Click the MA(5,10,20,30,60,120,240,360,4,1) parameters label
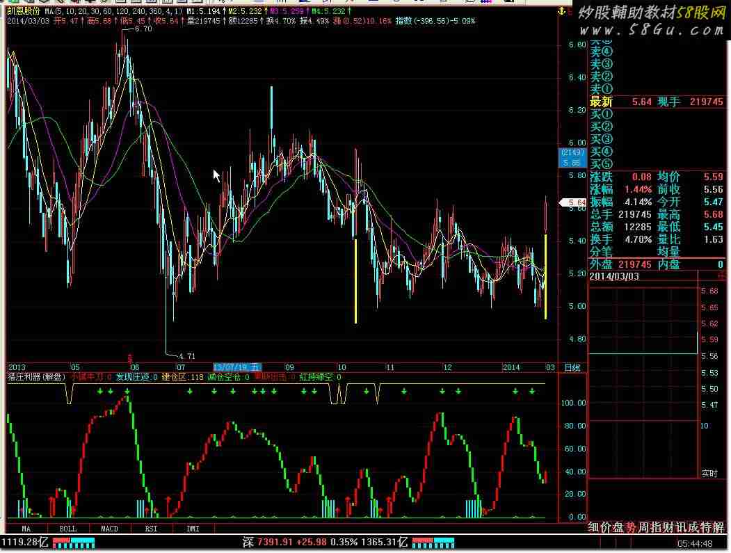 pos(113,10)
